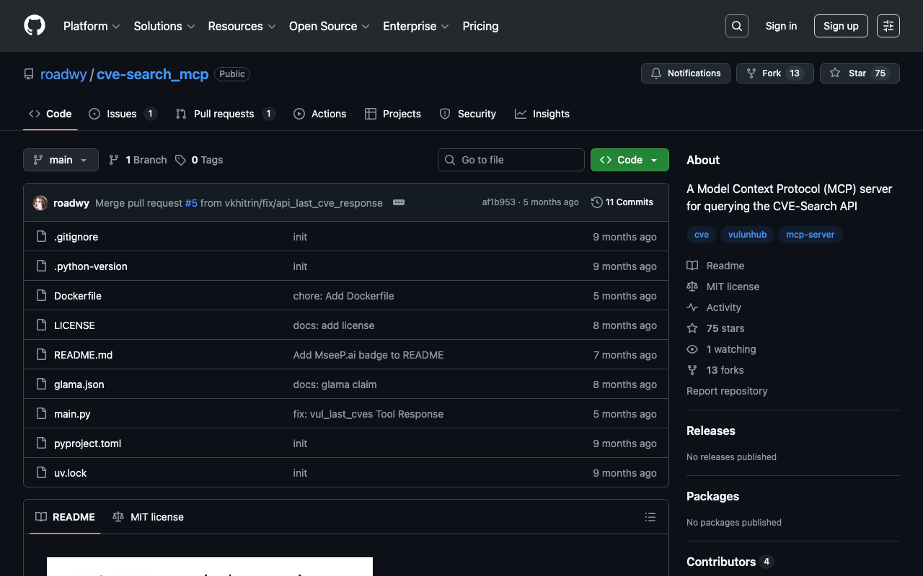923x576 pixels.
Task: Expand the green Code dropdown button
Action: (629, 160)
